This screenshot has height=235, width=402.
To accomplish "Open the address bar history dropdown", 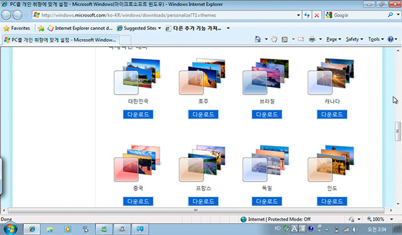I will pos(298,15).
